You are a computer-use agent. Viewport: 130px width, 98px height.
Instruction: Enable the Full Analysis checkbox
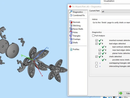tap(93, 36)
